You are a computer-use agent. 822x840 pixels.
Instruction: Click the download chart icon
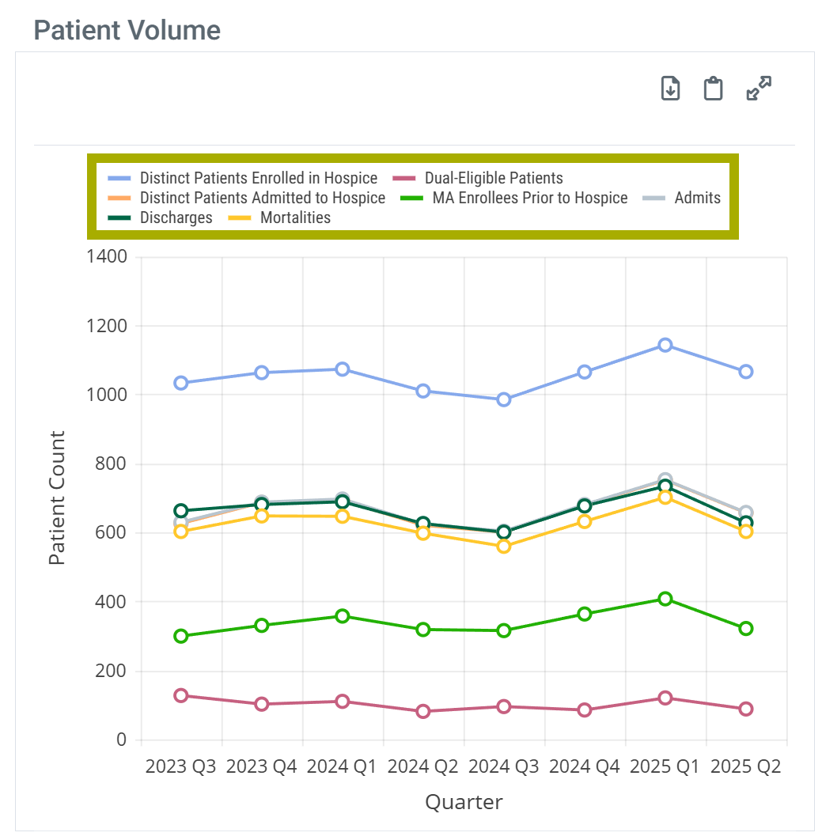click(670, 89)
